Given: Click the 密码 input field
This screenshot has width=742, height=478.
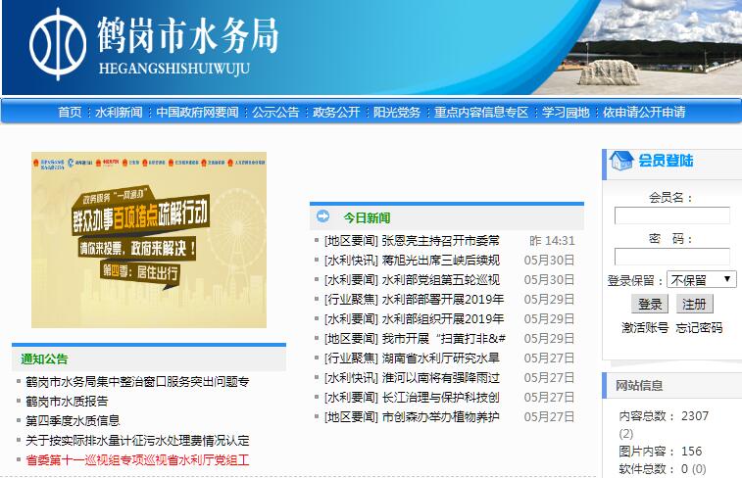Looking at the screenshot, I should tap(671, 257).
